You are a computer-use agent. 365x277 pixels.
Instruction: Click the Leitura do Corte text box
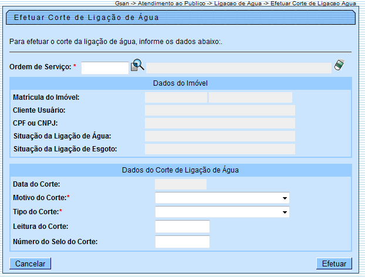click(182, 227)
